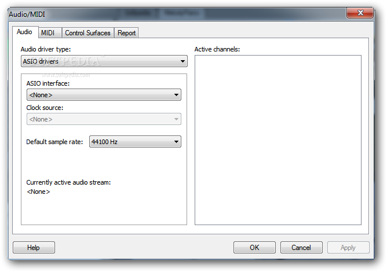Click the 'Active channels:' label
Image resolution: width=387 pixels, height=272 pixels.
tap(217, 49)
